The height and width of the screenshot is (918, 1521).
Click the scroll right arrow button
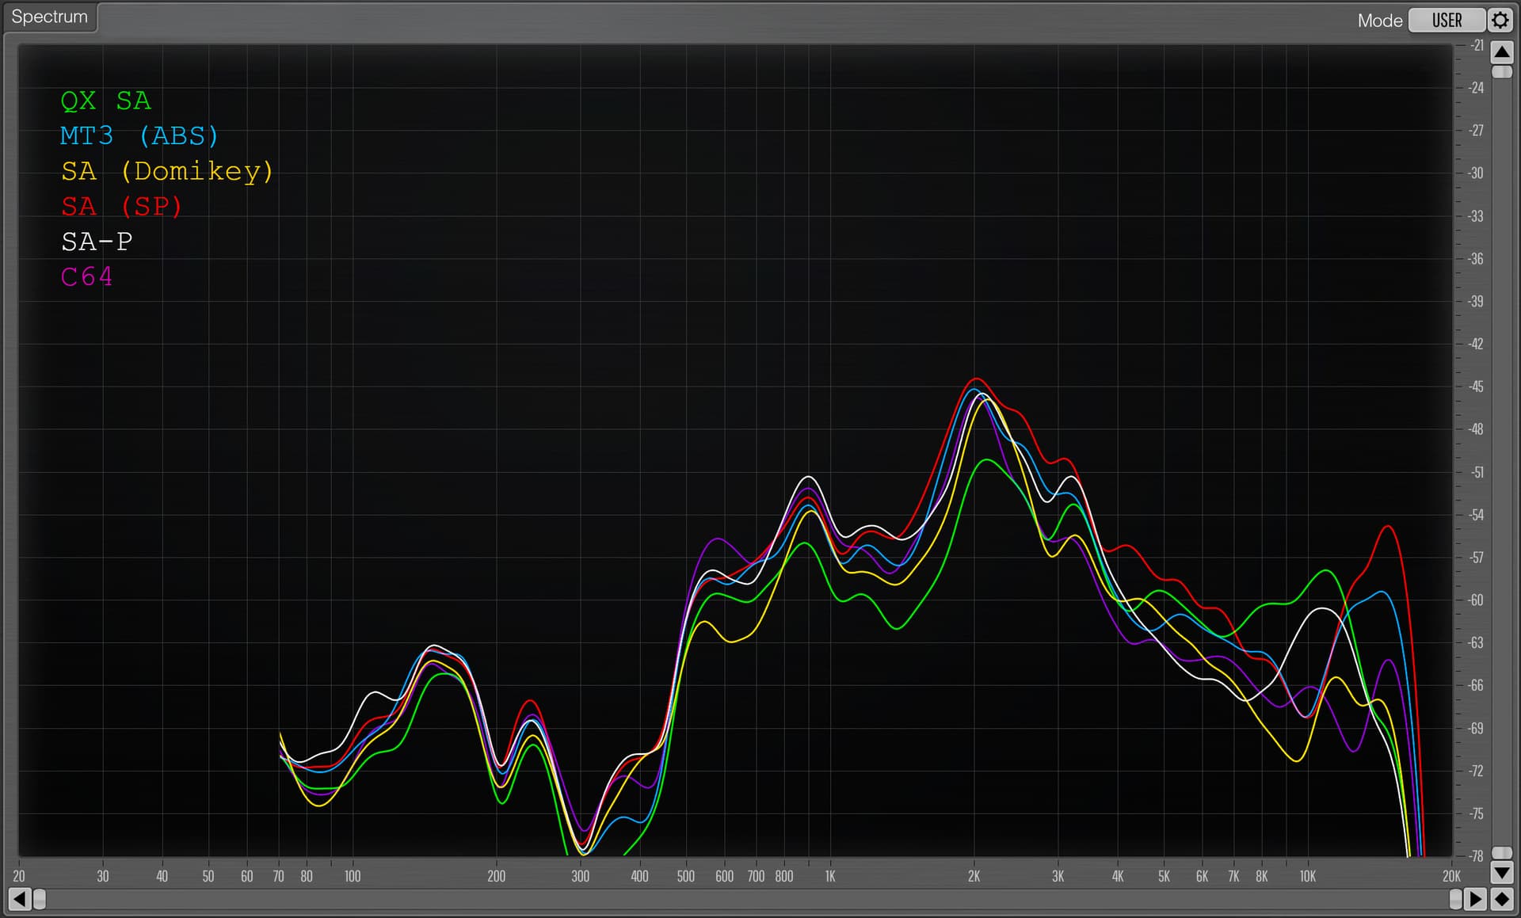pyautogui.click(x=1475, y=899)
